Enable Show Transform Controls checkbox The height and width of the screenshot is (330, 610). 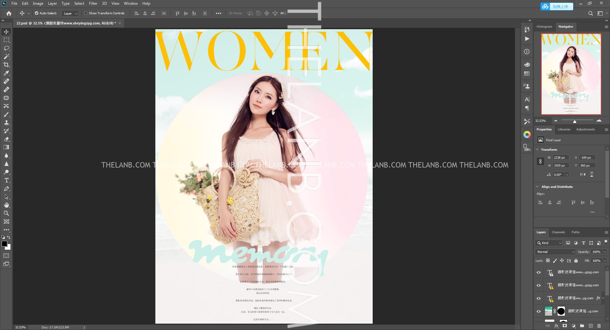point(86,13)
